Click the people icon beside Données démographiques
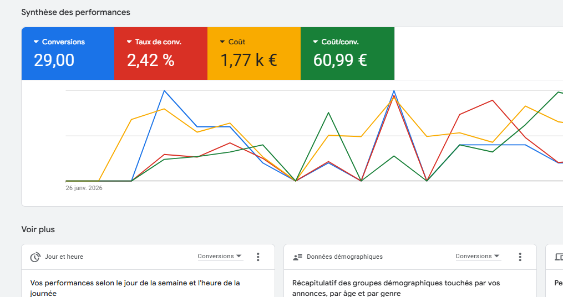 point(298,257)
